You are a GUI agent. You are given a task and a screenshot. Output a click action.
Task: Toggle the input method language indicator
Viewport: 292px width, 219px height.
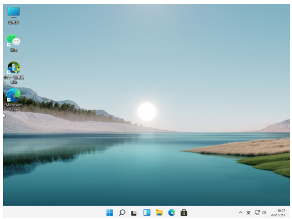(x=248, y=213)
